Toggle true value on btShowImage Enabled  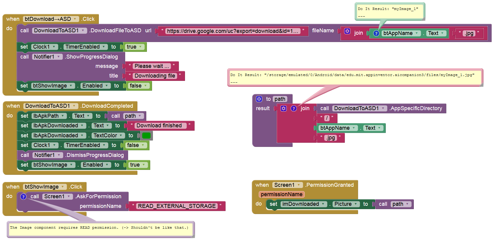[138, 165]
